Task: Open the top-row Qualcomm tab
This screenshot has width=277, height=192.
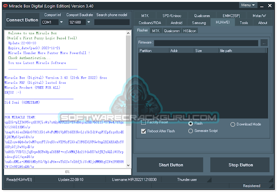Action: [202, 16]
